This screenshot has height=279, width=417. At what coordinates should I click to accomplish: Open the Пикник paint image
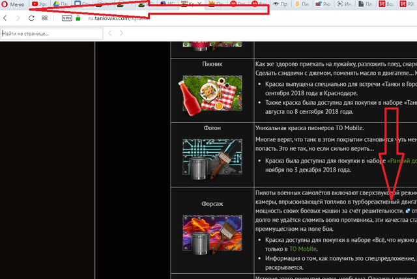(x=210, y=96)
